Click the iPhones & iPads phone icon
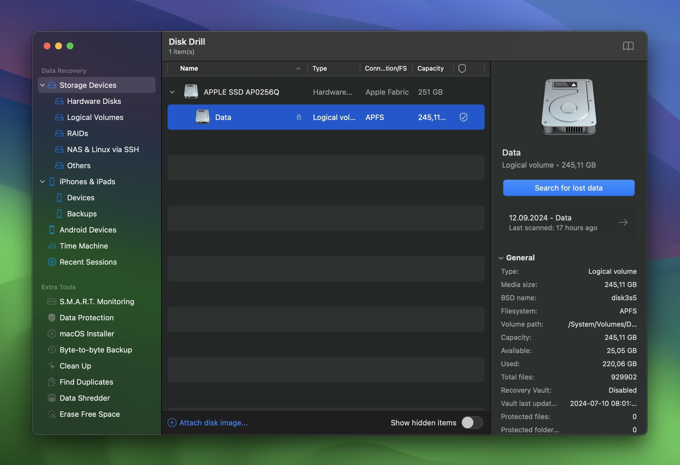This screenshot has height=465, width=680. (x=52, y=182)
